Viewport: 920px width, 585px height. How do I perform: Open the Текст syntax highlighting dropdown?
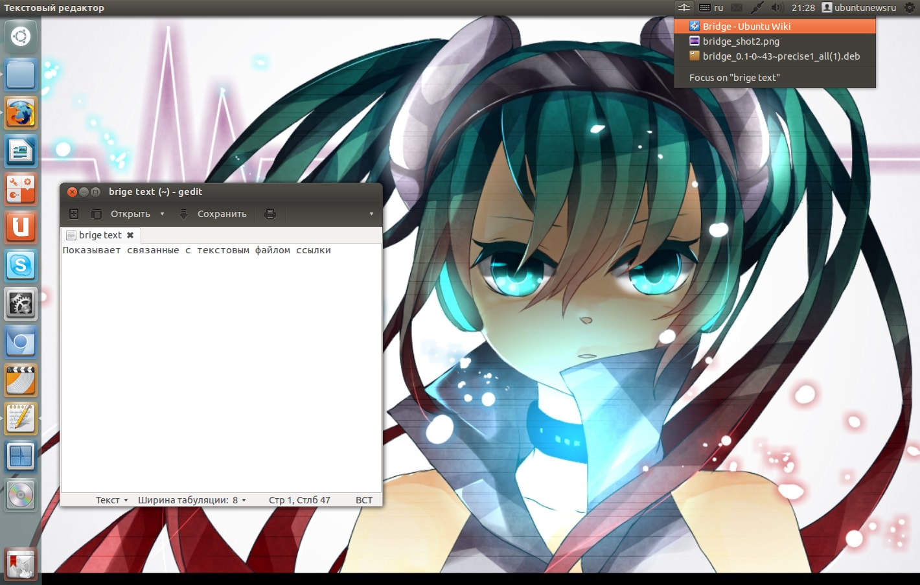111,500
